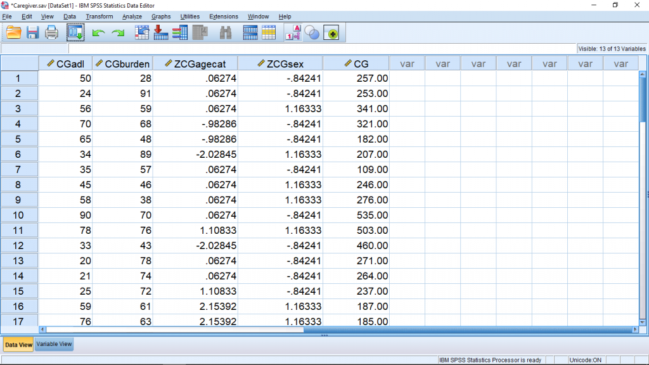Switch to the Variable View tab
This screenshot has width=649, height=365.
53,343
